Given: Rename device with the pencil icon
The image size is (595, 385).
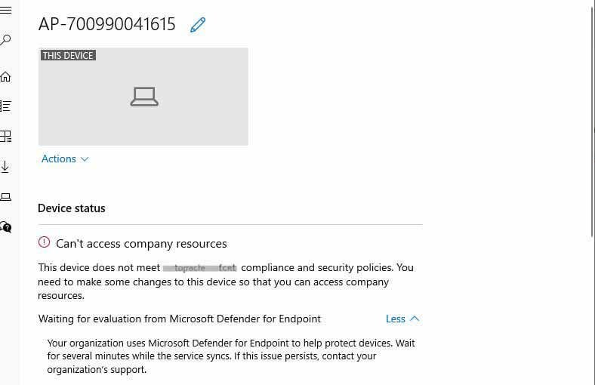Looking at the screenshot, I should click(198, 25).
